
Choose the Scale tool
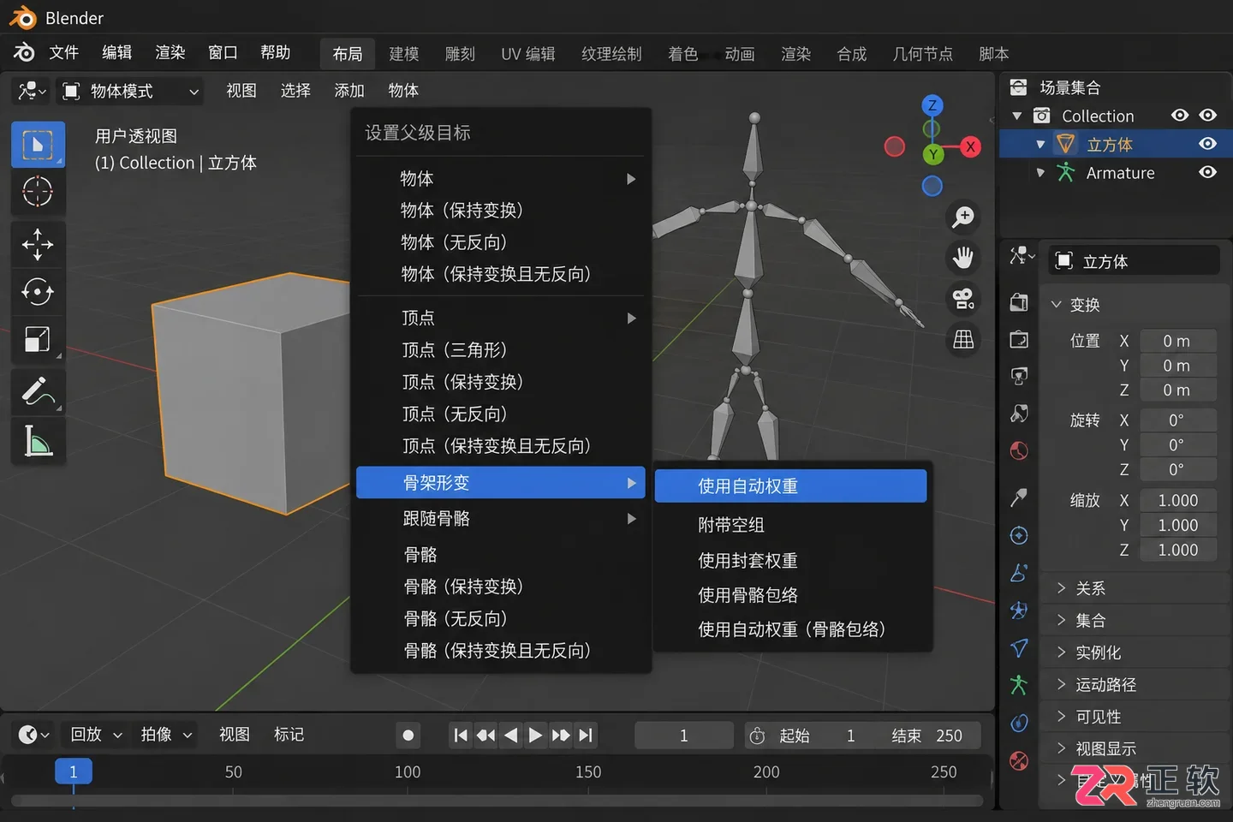[x=38, y=339]
